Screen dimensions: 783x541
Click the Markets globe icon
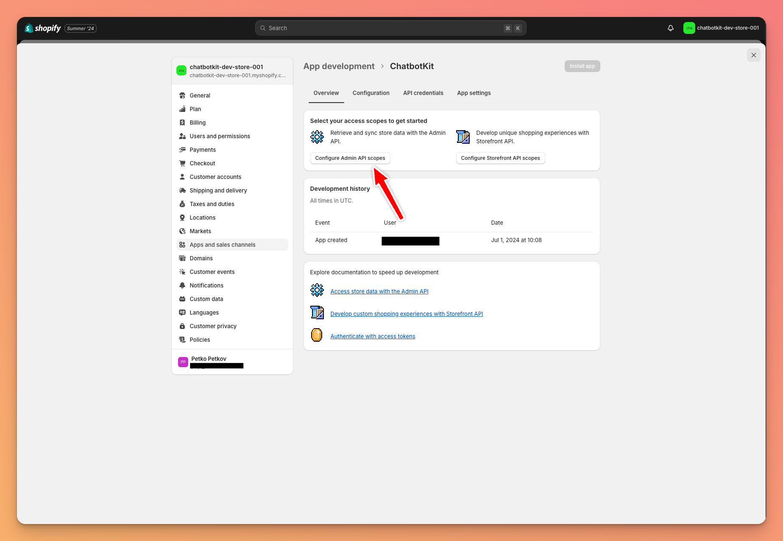pyautogui.click(x=182, y=231)
